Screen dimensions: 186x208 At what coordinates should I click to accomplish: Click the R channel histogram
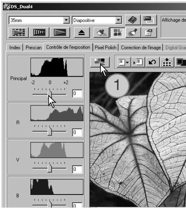tap(57, 113)
